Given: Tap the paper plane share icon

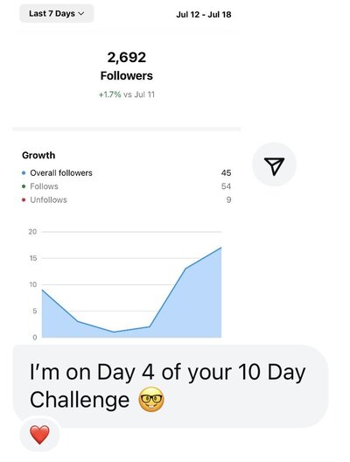Looking at the screenshot, I should click(x=274, y=164).
